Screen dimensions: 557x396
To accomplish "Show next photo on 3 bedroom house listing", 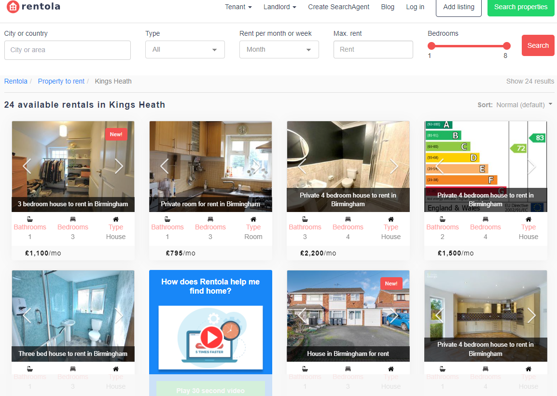I will 119,166.
